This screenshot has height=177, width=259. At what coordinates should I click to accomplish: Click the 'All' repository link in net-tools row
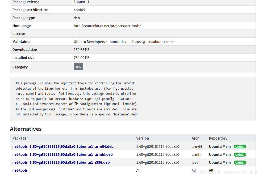point(211,170)
